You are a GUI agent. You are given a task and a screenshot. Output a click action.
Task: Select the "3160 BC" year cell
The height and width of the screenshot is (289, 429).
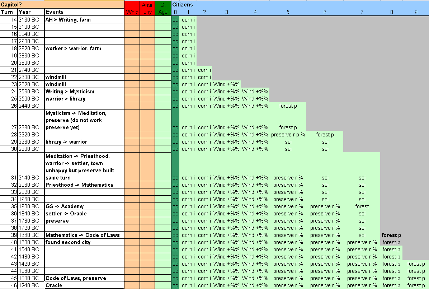point(31,20)
